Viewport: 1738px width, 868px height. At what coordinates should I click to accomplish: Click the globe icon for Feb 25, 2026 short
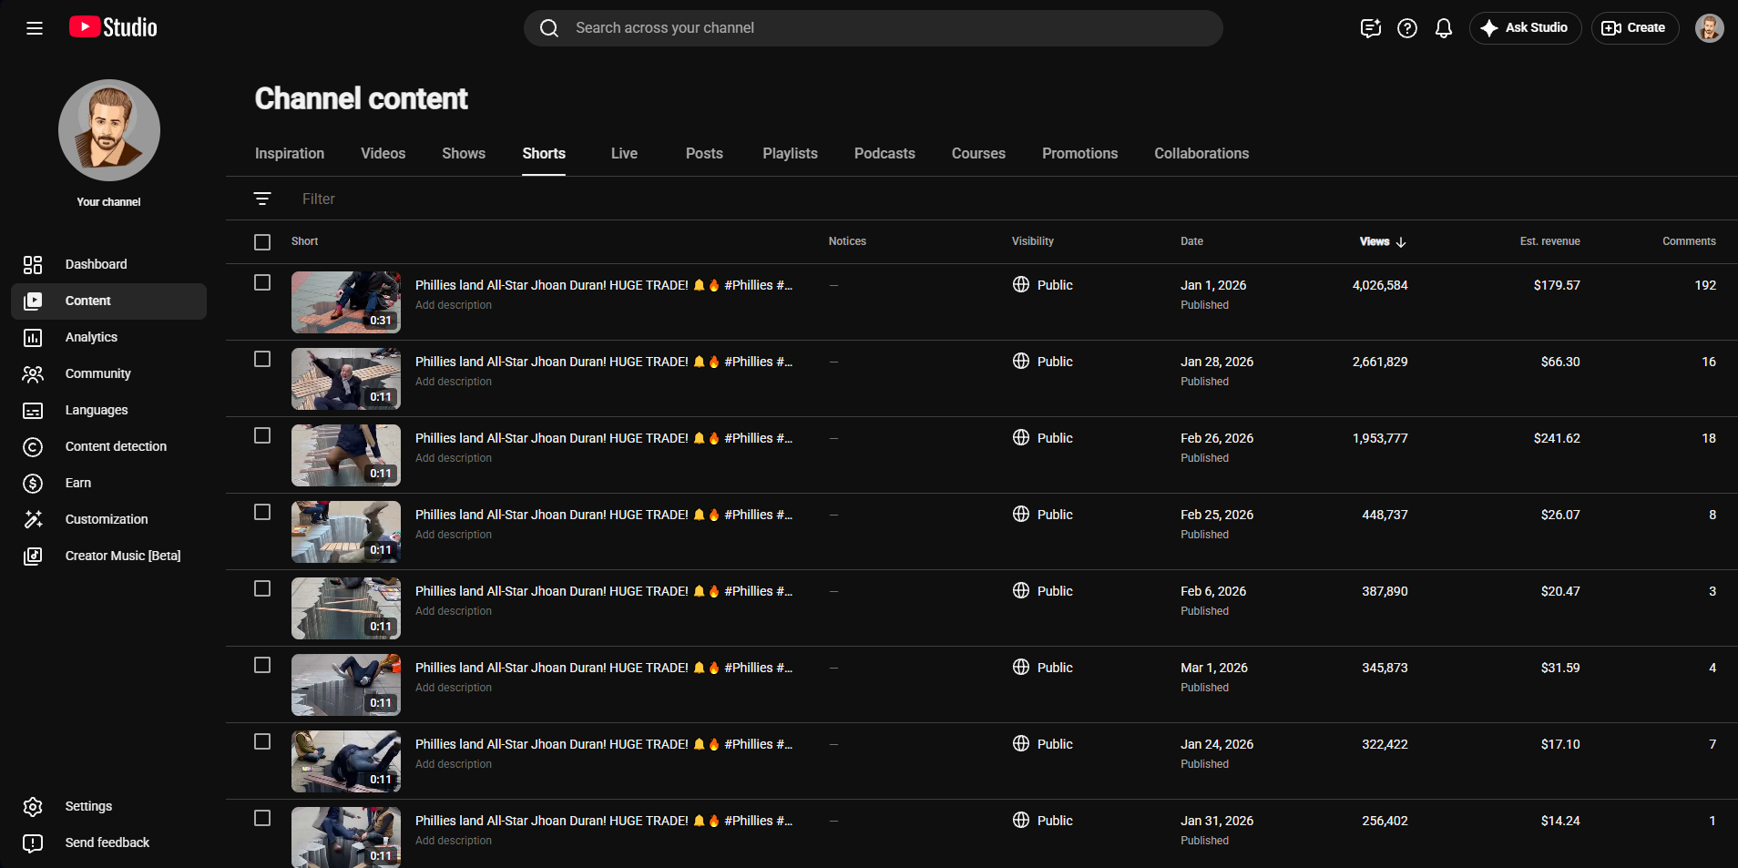[1021, 514]
